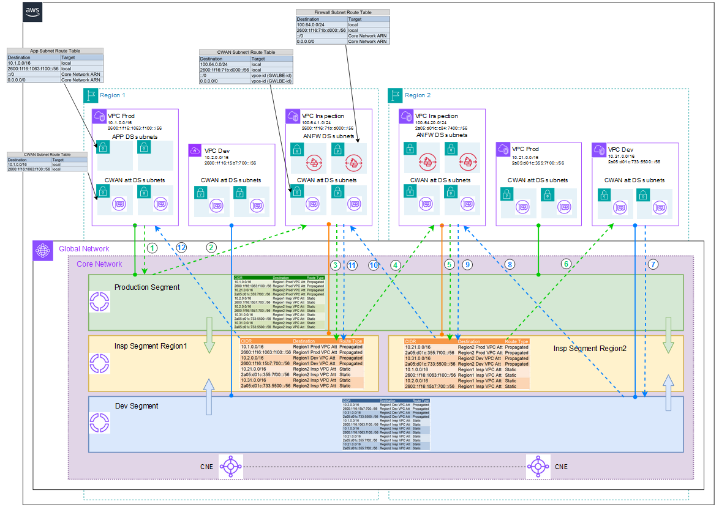Screen dimensions: 719x507
Task: Select the VPC Inspection cloud icon in Region 2
Action: coord(405,116)
